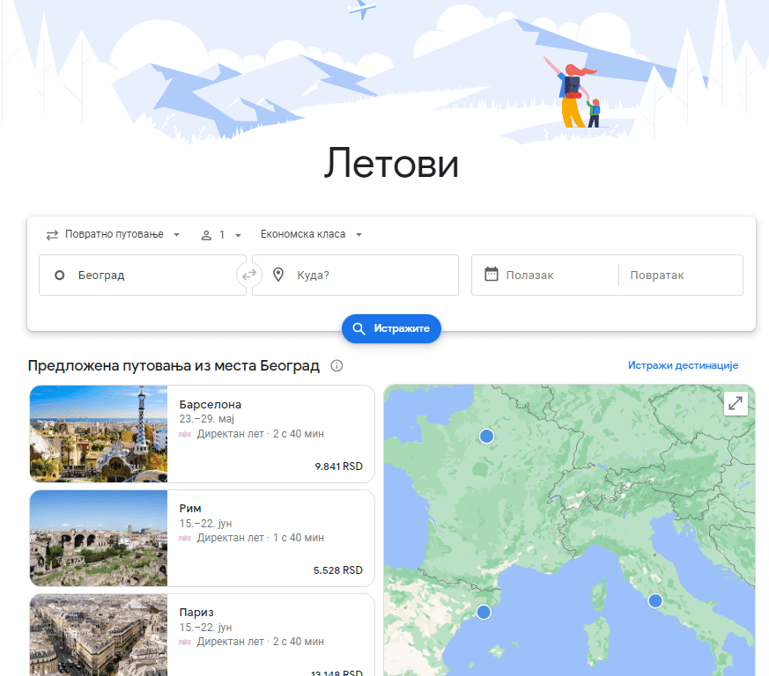Click the calendar icon in the departure field

pos(491,274)
